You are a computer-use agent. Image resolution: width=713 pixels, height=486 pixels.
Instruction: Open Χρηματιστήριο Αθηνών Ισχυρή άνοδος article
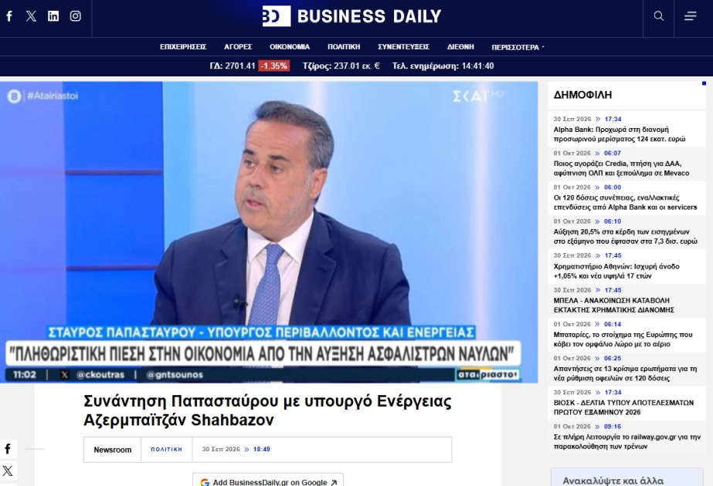(616, 272)
